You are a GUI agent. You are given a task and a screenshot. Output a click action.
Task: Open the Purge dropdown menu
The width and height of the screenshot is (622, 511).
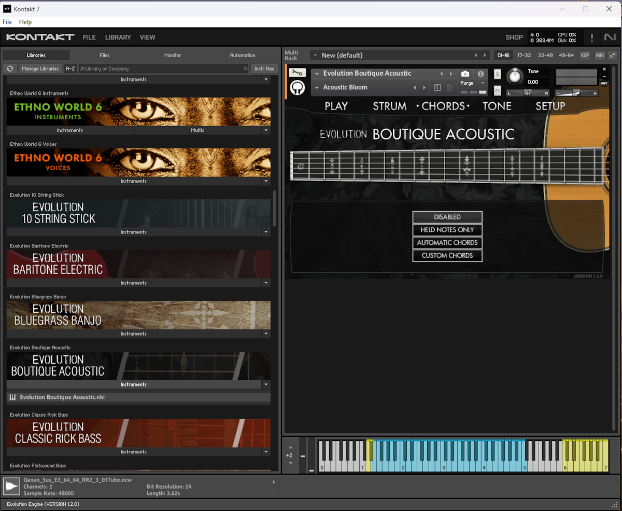483,83
